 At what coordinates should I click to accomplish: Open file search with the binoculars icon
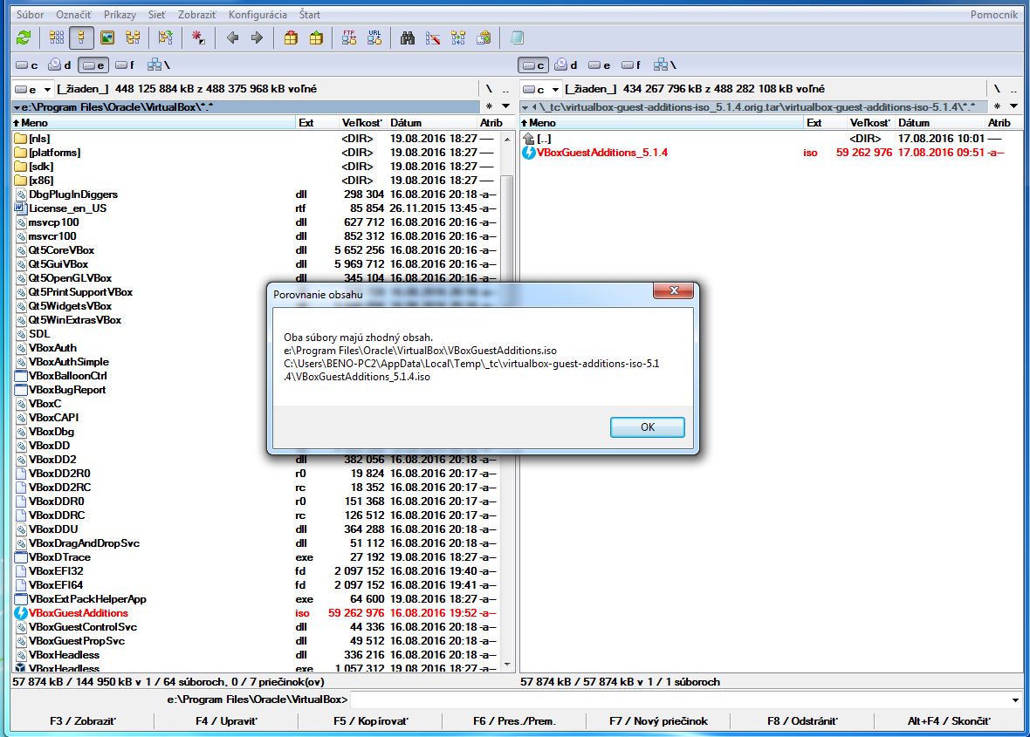(408, 38)
